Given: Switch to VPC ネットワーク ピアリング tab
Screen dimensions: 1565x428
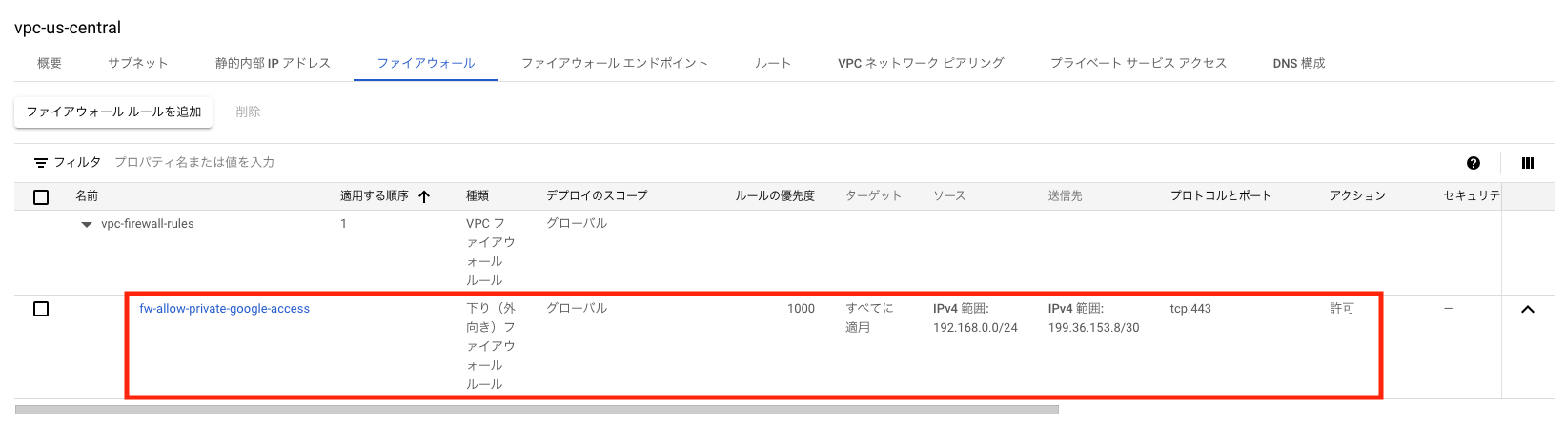Looking at the screenshot, I should [x=921, y=63].
